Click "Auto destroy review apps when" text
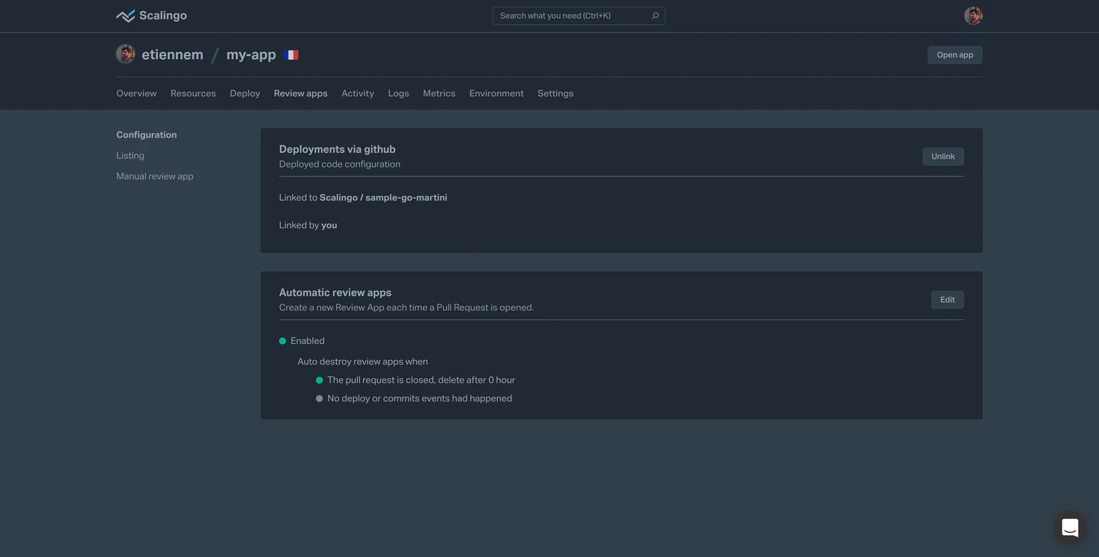Screen dimensions: 1099x557 coord(362,361)
